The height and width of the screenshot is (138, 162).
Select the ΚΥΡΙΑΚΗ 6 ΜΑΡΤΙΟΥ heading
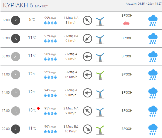click(26, 5)
